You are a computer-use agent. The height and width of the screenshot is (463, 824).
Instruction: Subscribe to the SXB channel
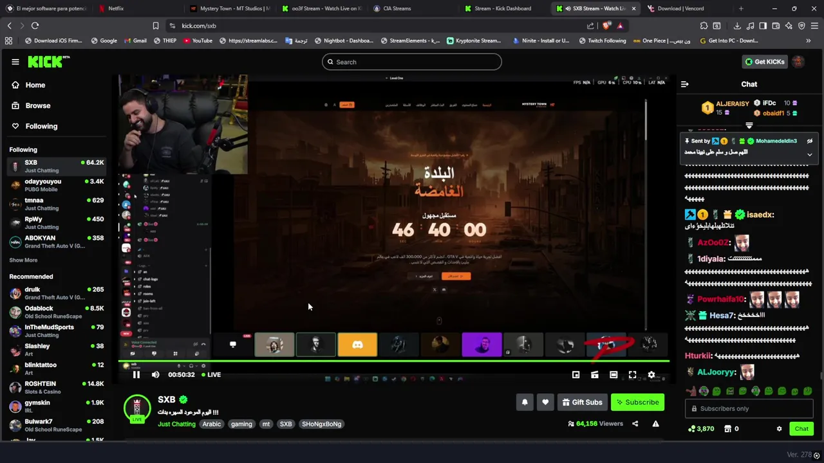637,403
